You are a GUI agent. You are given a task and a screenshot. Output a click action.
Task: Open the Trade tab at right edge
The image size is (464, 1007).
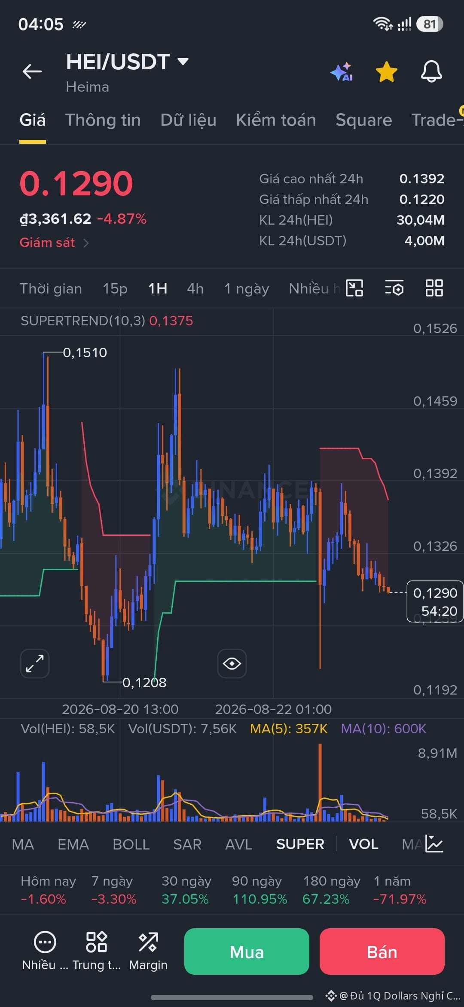(437, 120)
